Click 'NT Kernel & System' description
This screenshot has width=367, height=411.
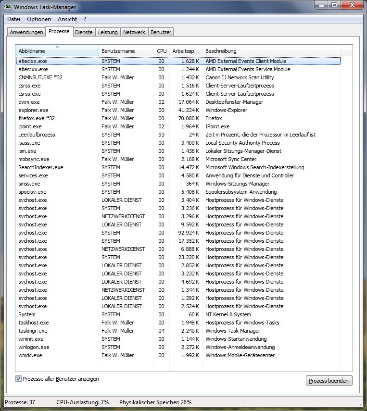(x=228, y=314)
